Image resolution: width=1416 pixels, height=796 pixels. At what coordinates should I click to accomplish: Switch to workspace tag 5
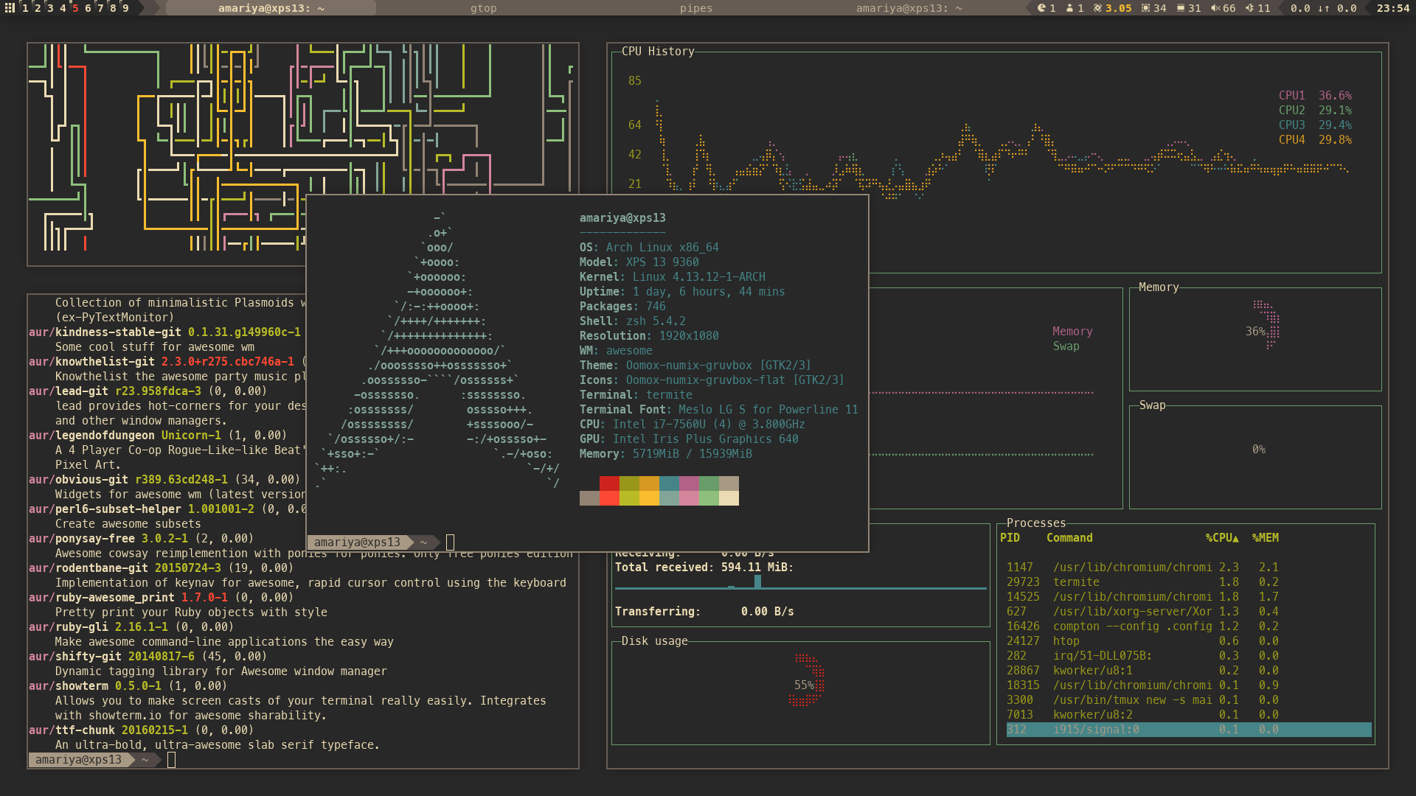[75, 8]
